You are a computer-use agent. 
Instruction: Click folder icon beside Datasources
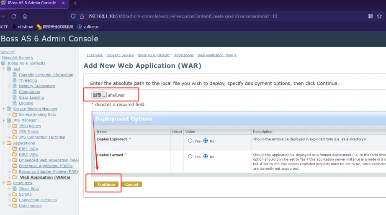[15, 206]
